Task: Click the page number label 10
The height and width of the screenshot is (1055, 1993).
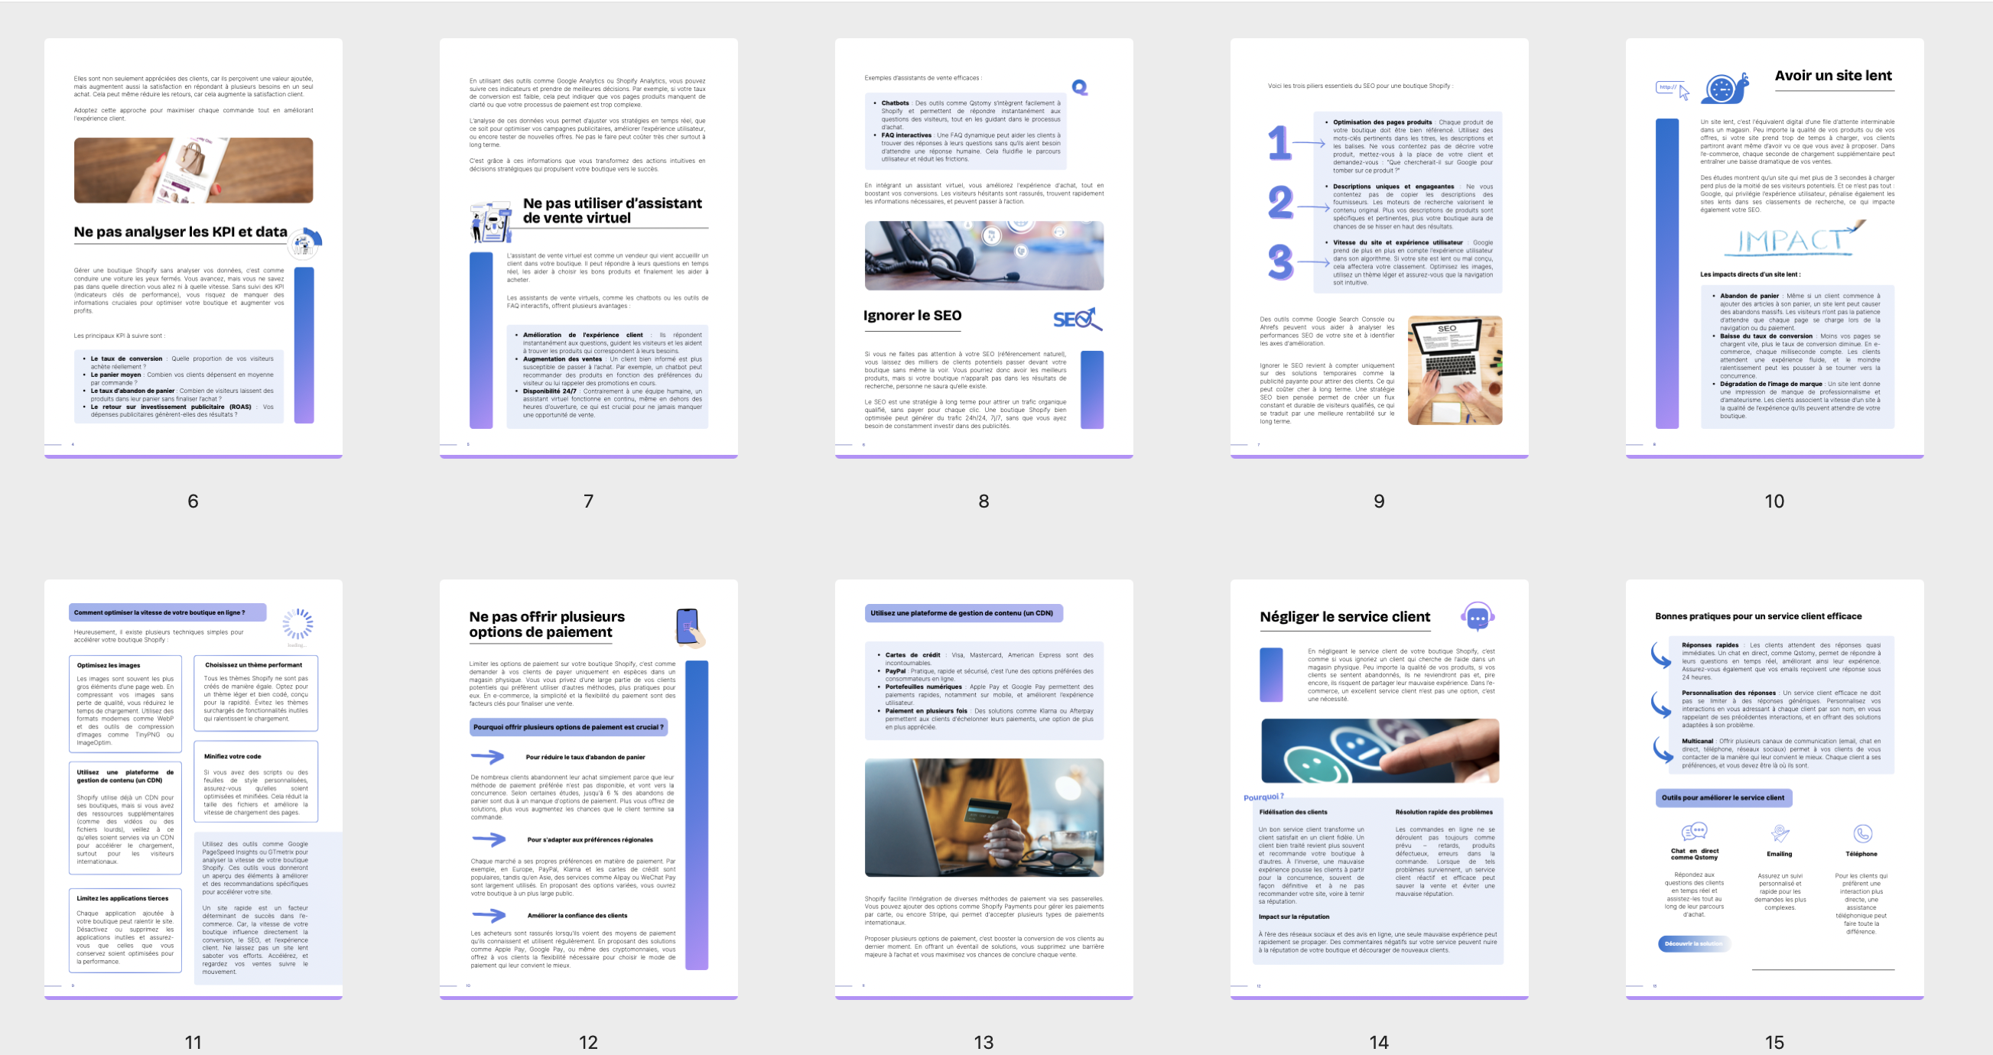Action: 1774,502
